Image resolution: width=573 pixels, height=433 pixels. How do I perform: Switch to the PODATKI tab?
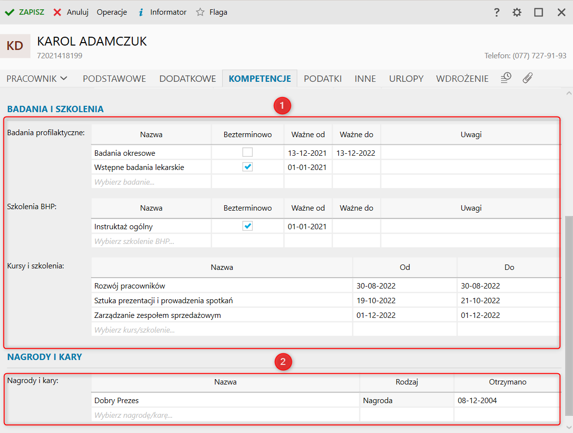click(322, 78)
